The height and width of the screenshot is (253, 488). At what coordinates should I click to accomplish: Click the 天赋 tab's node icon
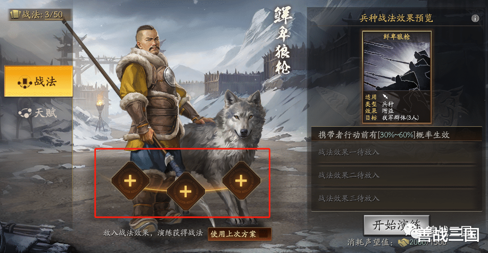click(x=25, y=112)
